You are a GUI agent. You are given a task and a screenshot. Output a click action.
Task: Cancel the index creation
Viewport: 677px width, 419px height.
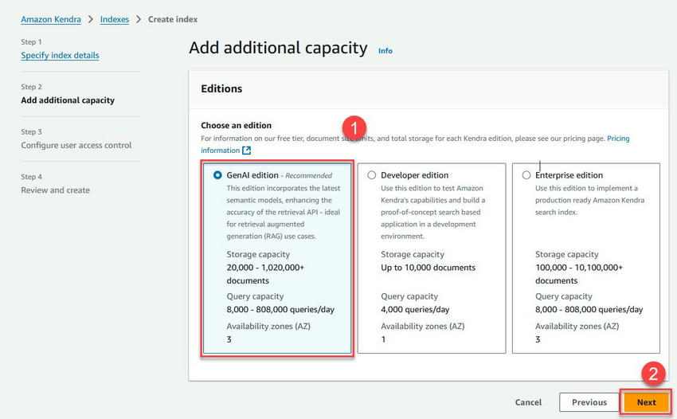tap(528, 402)
